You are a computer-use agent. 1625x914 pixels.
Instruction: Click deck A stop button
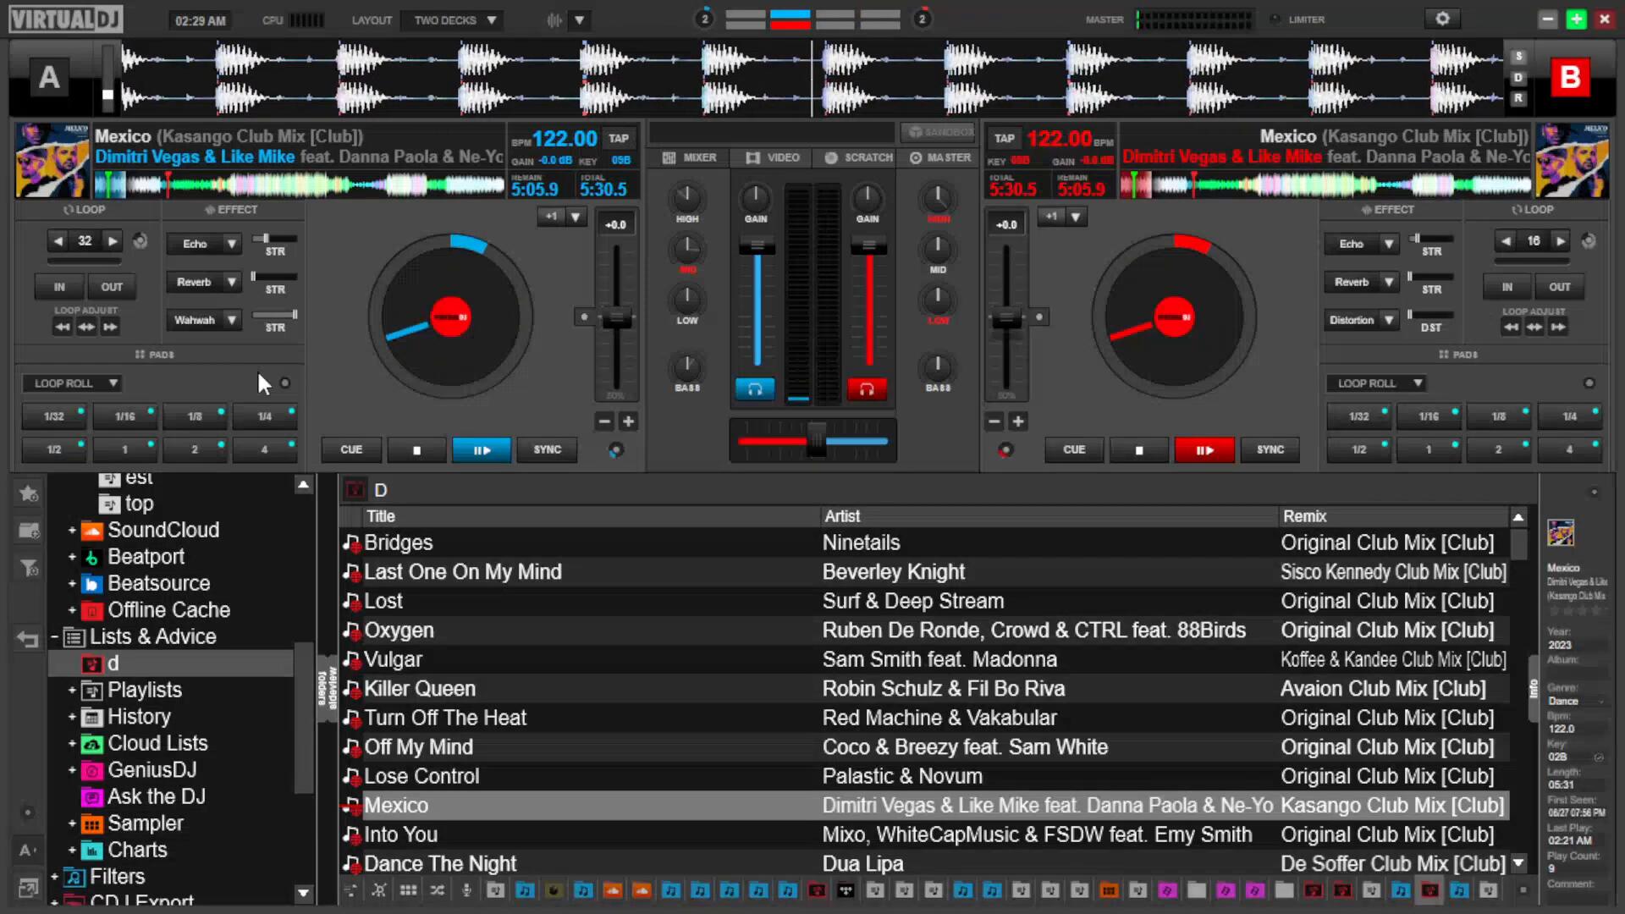pos(416,449)
